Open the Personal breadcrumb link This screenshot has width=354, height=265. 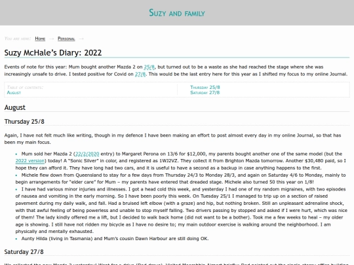pyautogui.click(x=66, y=39)
